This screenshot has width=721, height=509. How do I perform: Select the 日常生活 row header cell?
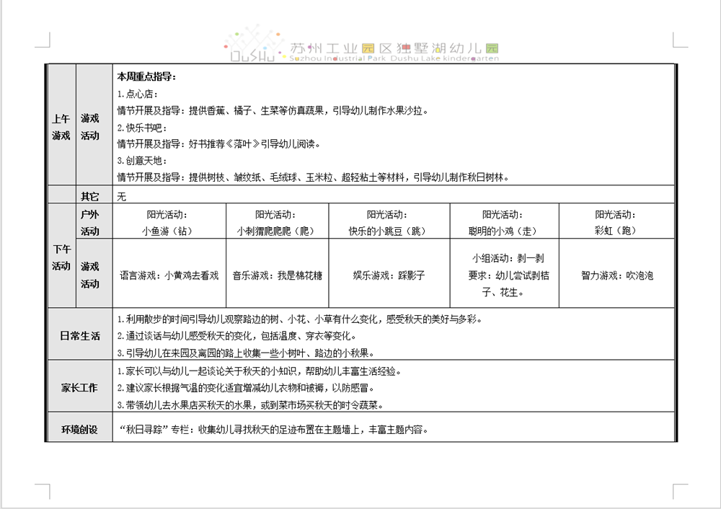click(79, 336)
